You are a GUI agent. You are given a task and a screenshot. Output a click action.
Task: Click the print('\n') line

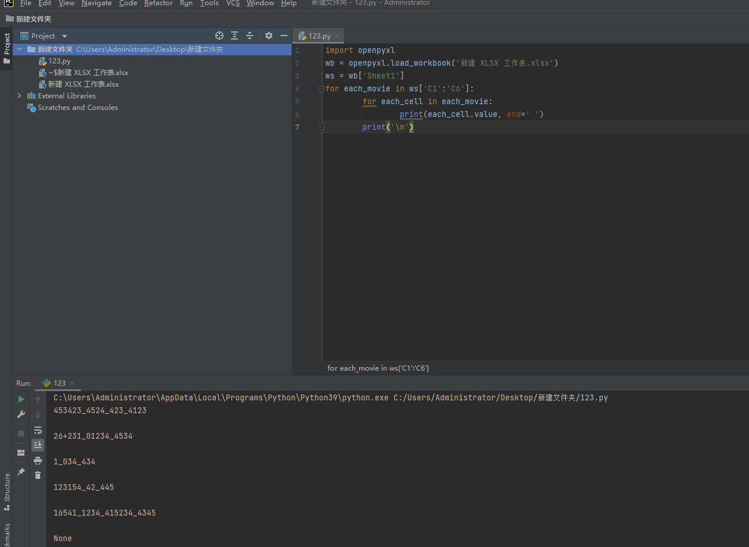pos(388,127)
